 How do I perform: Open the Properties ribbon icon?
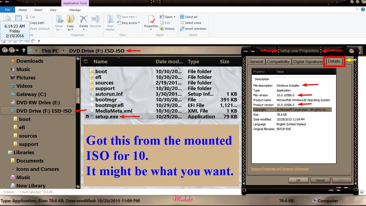(151, 19)
